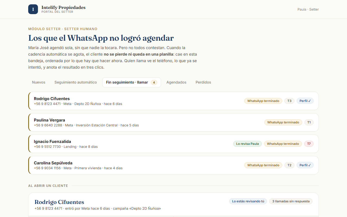The image size is (347, 217).
Task: Click Perfil ✓ badge on Rodrigo Cifuentes row
Action: (305, 101)
